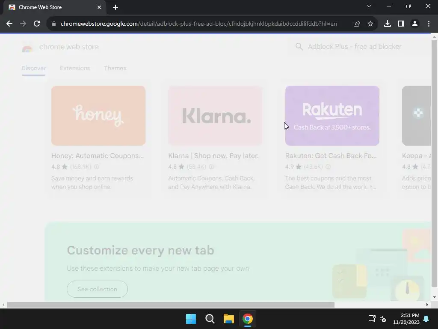Click the scroll right arrow

pyautogui.click(x=427, y=305)
